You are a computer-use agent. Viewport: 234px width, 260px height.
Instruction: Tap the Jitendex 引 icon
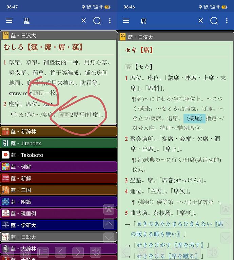click(x=6, y=143)
